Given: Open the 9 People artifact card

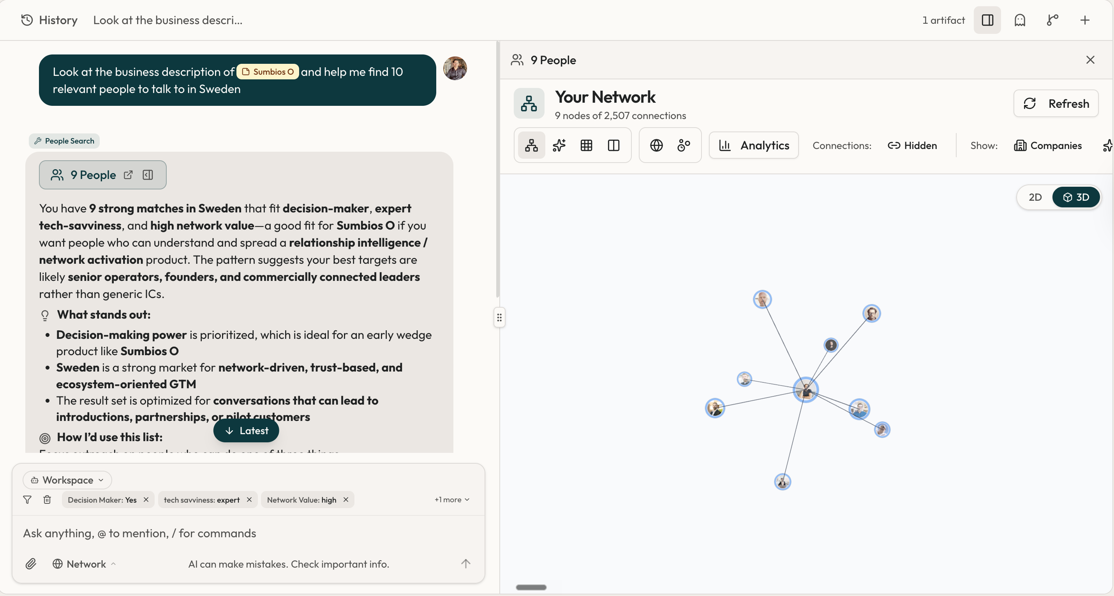Looking at the screenshot, I should click(x=102, y=175).
